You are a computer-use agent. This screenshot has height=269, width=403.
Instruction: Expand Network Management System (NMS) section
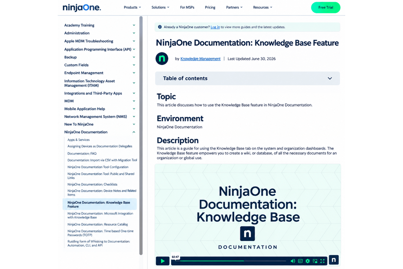coord(100,116)
